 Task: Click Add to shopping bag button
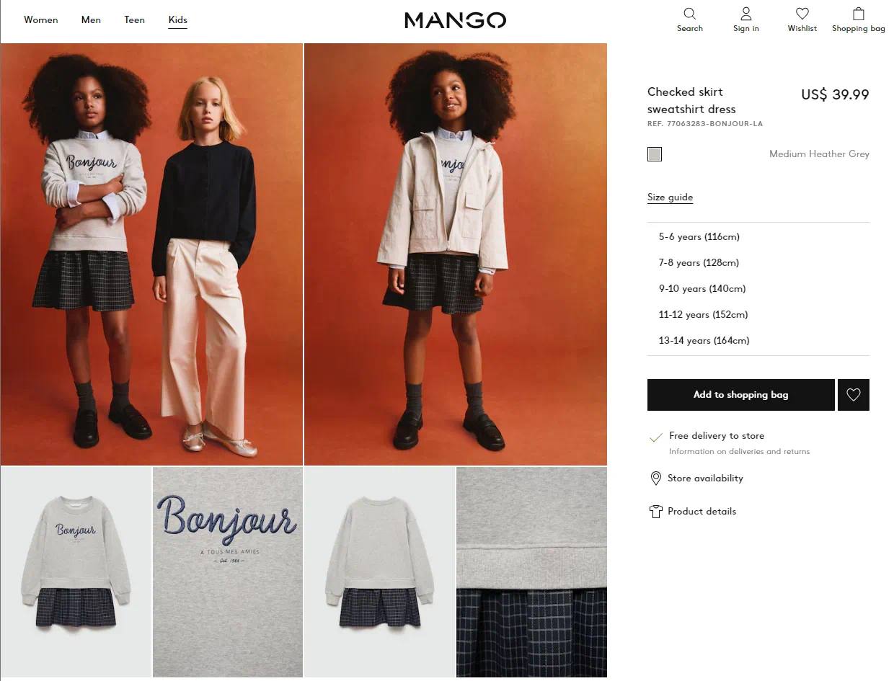point(741,395)
